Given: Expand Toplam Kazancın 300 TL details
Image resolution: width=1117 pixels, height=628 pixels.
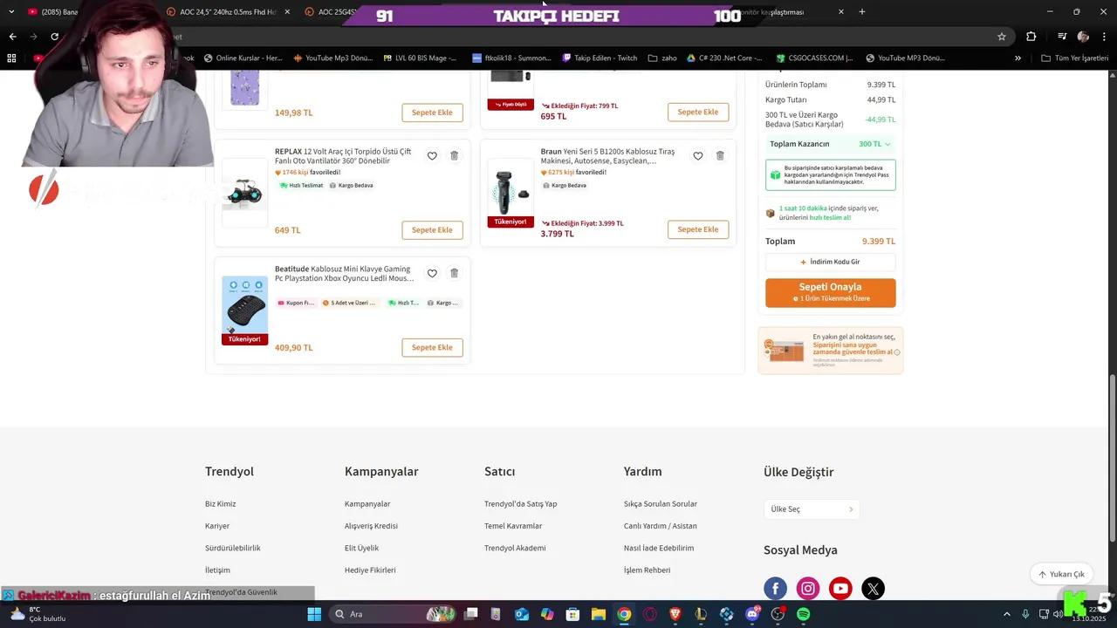Looking at the screenshot, I should tap(830, 144).
